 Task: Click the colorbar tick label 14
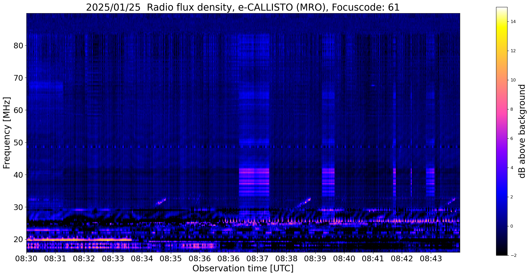click(513, 22)
